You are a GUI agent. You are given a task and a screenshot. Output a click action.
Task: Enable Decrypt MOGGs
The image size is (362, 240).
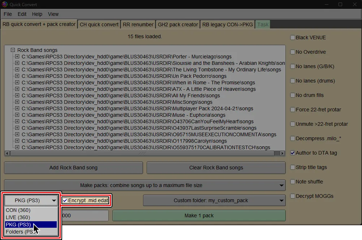point(292,196)
